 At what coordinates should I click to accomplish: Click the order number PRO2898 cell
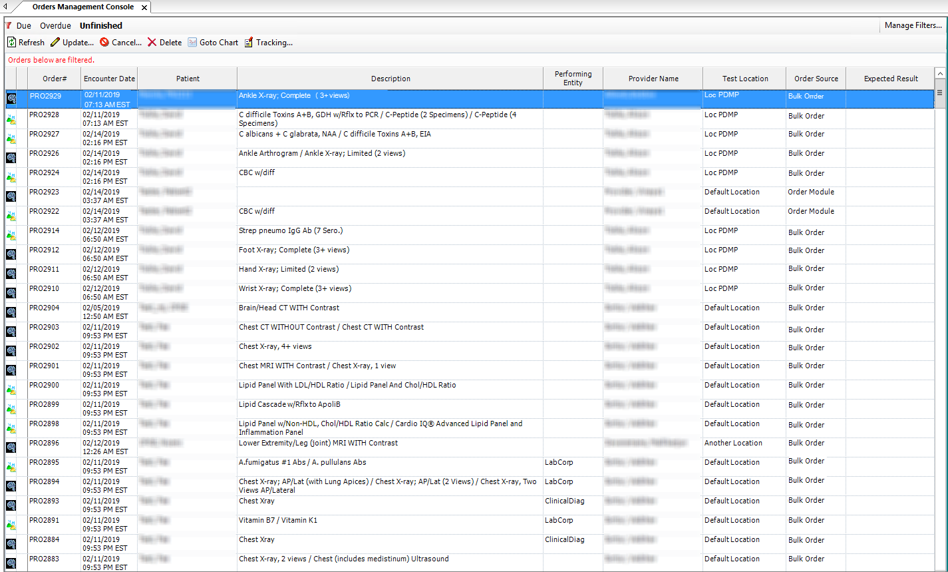tap(45, 424)
